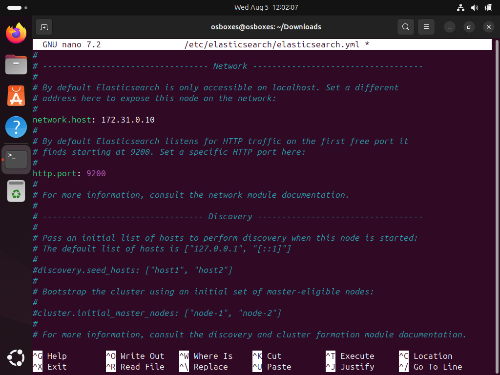Open Firefox from the dock
The height and width of the screenshot is (375, 500).
(x=16, y=33)
